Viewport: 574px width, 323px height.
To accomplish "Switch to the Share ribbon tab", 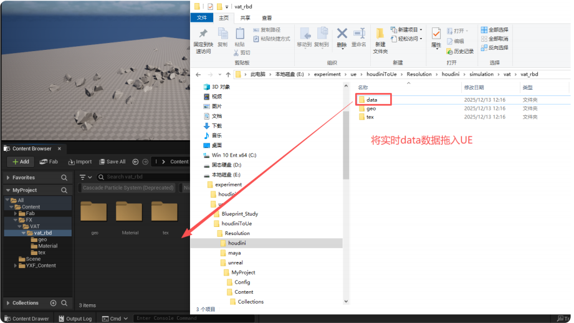I will pyautogui.click(x=245, y=18).
